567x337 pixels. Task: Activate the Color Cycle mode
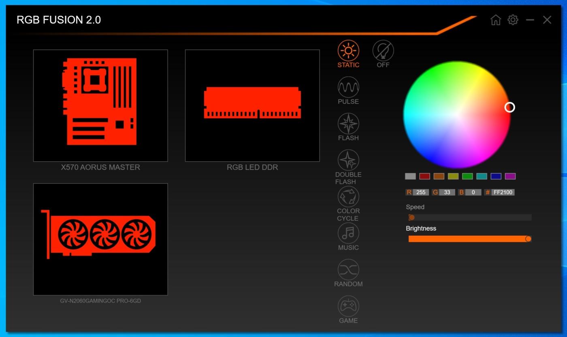point(348,196)
